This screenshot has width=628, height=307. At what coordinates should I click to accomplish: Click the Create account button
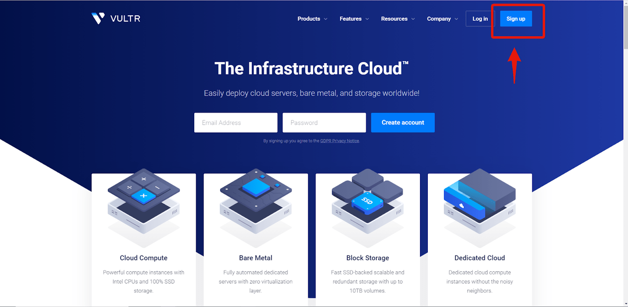(403, 122)
